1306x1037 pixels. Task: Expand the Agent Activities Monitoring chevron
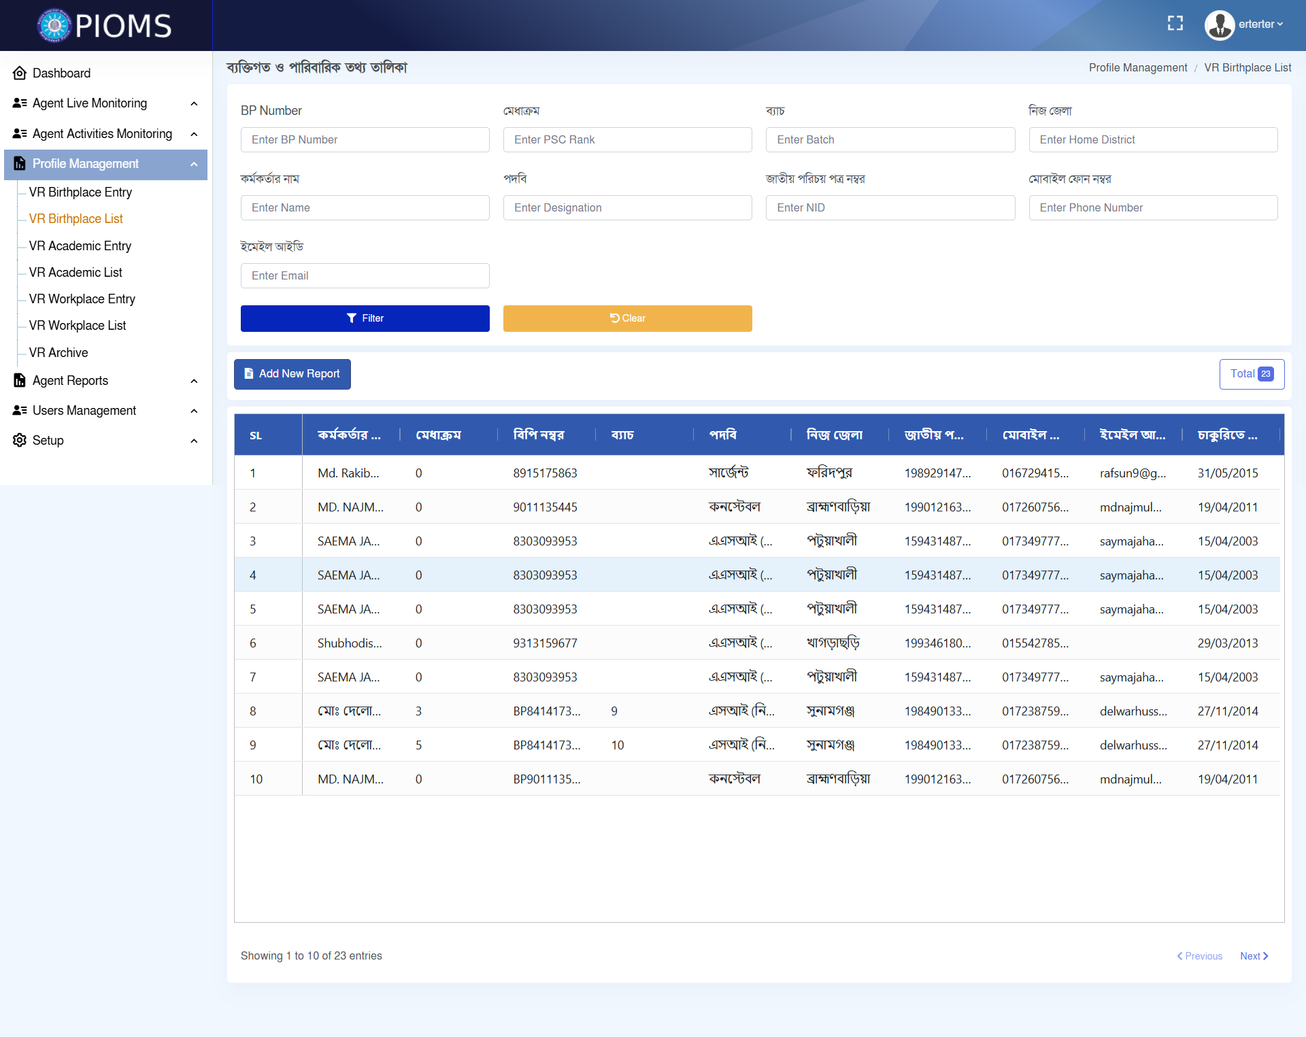194,134
